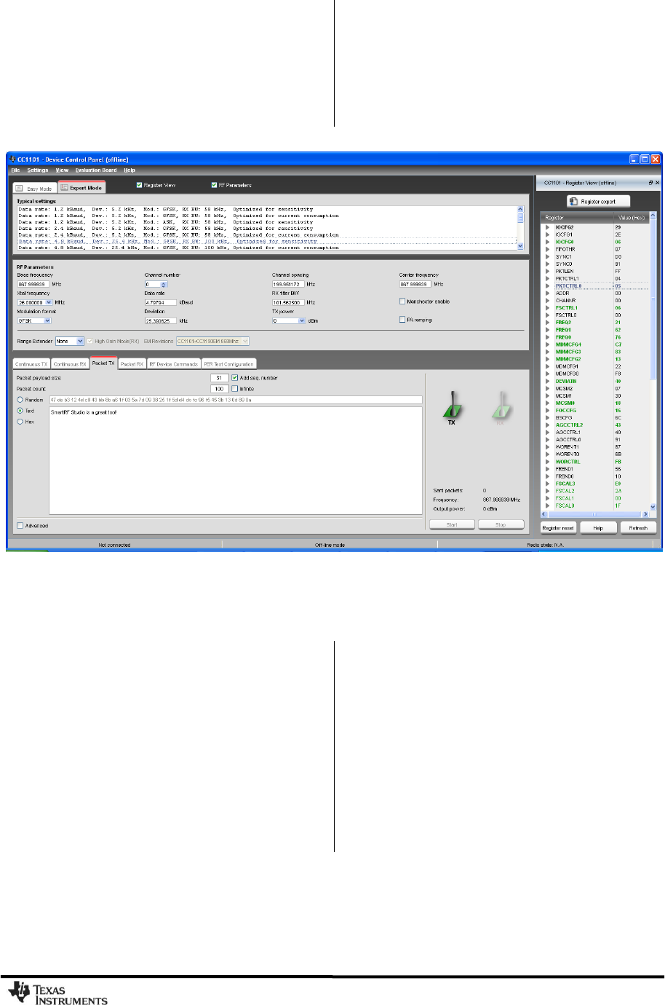Click the CC1101 title bar app icon
This screenshot has width=665, height=1005.
[12, 159]
